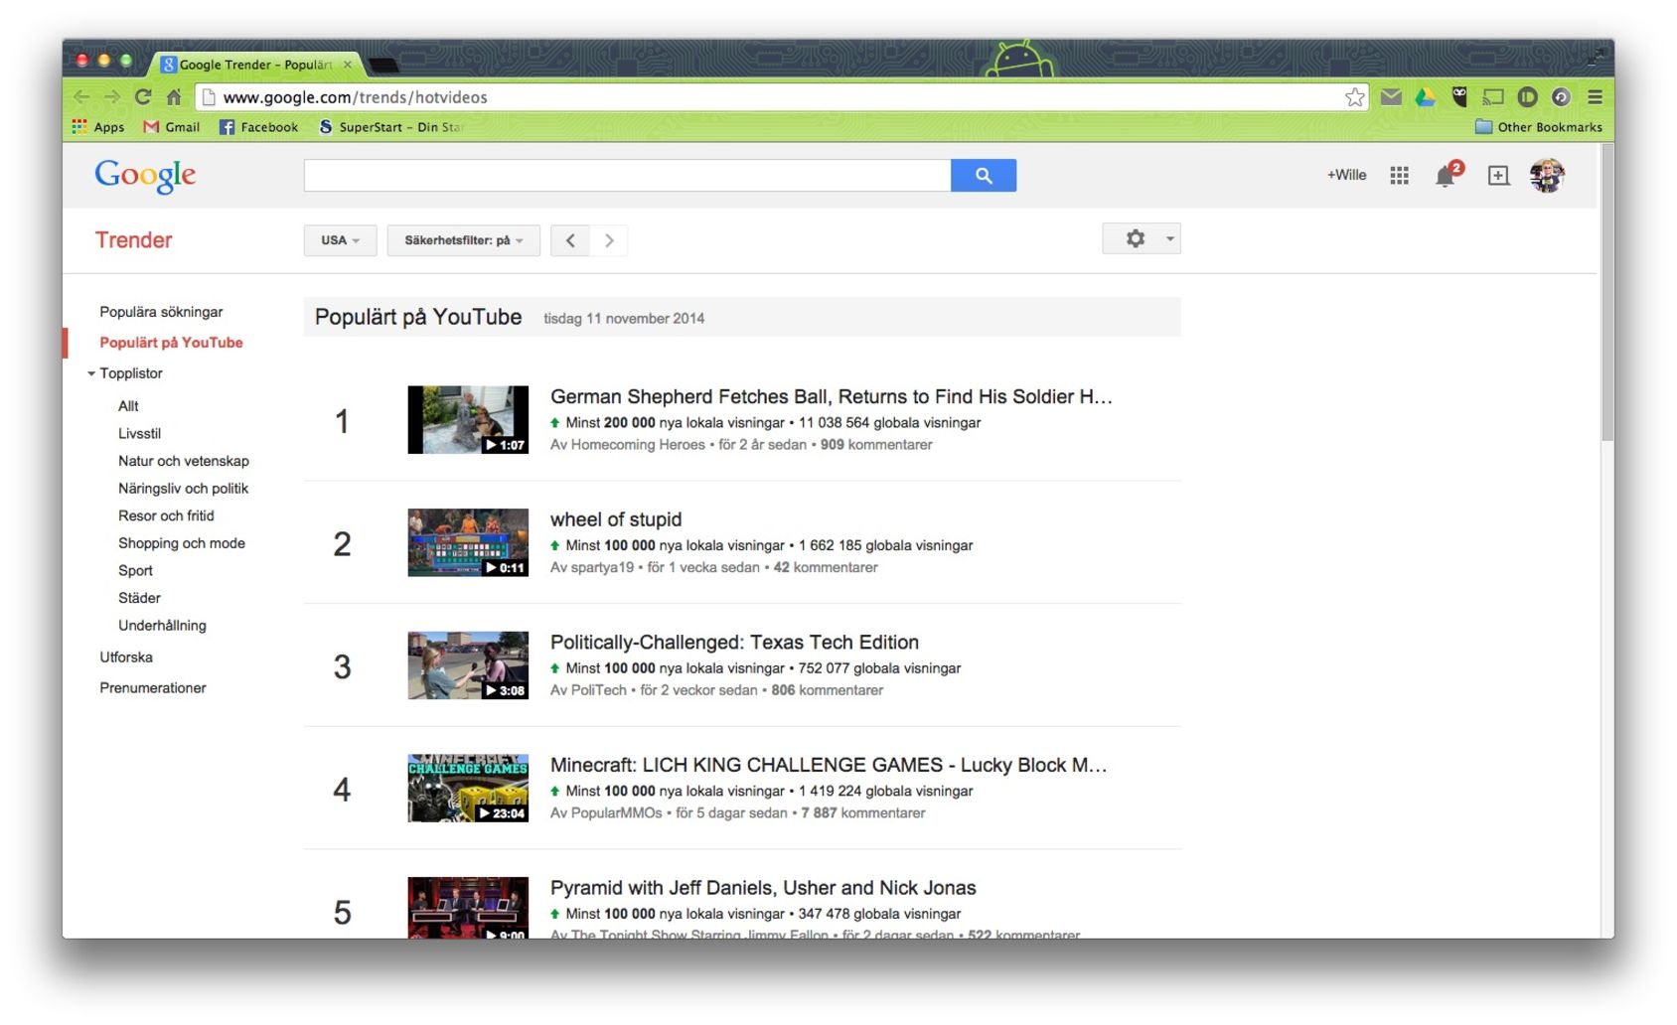This screenshot has width=1677, height=1025.
Task: Select Resor och fritid category
Action: click(x=166, y=515)
